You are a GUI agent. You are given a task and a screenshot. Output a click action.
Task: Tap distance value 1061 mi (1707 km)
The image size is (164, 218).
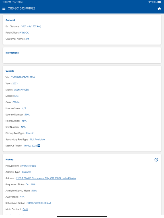tap(31, 26)
